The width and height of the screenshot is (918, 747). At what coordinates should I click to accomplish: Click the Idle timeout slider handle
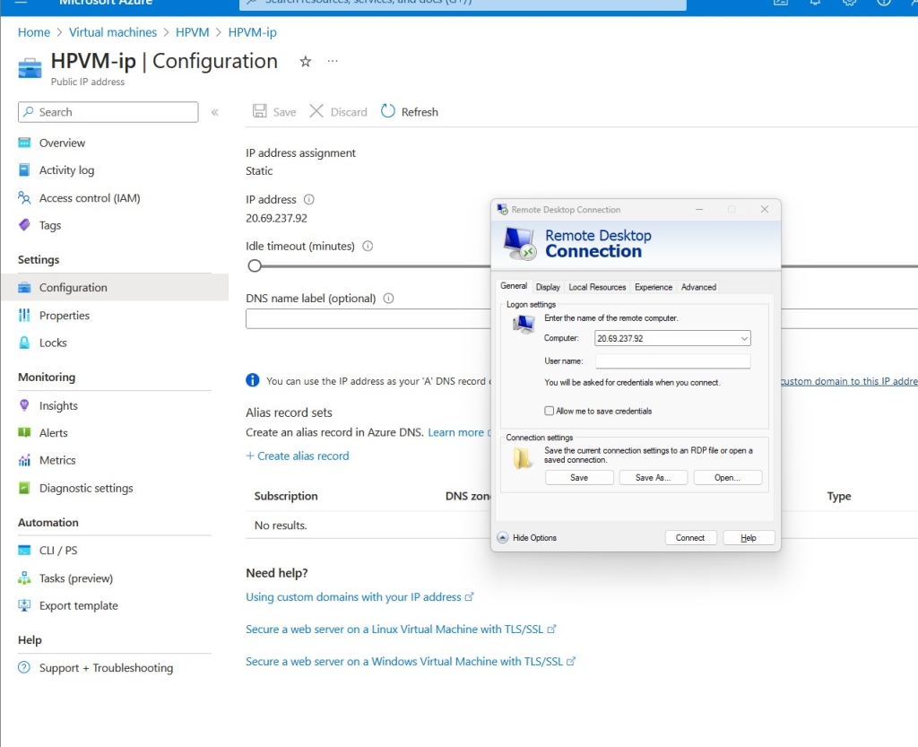point(255,265)
